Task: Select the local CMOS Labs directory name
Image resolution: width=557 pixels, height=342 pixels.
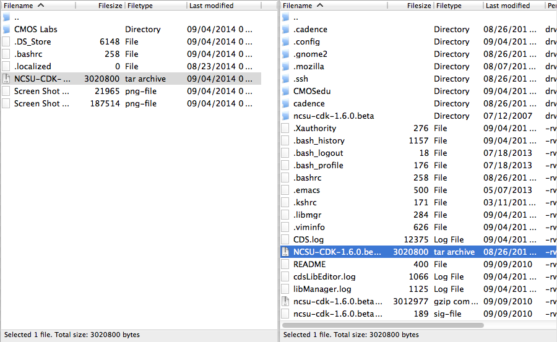Action: 35,29
